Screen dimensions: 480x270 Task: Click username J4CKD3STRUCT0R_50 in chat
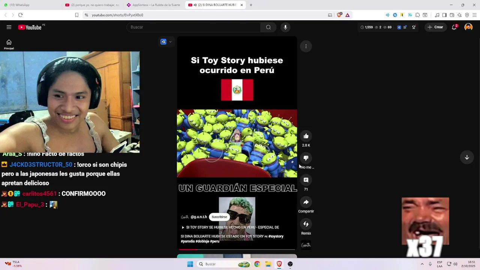pyautogui.click(x=41, y=165)
